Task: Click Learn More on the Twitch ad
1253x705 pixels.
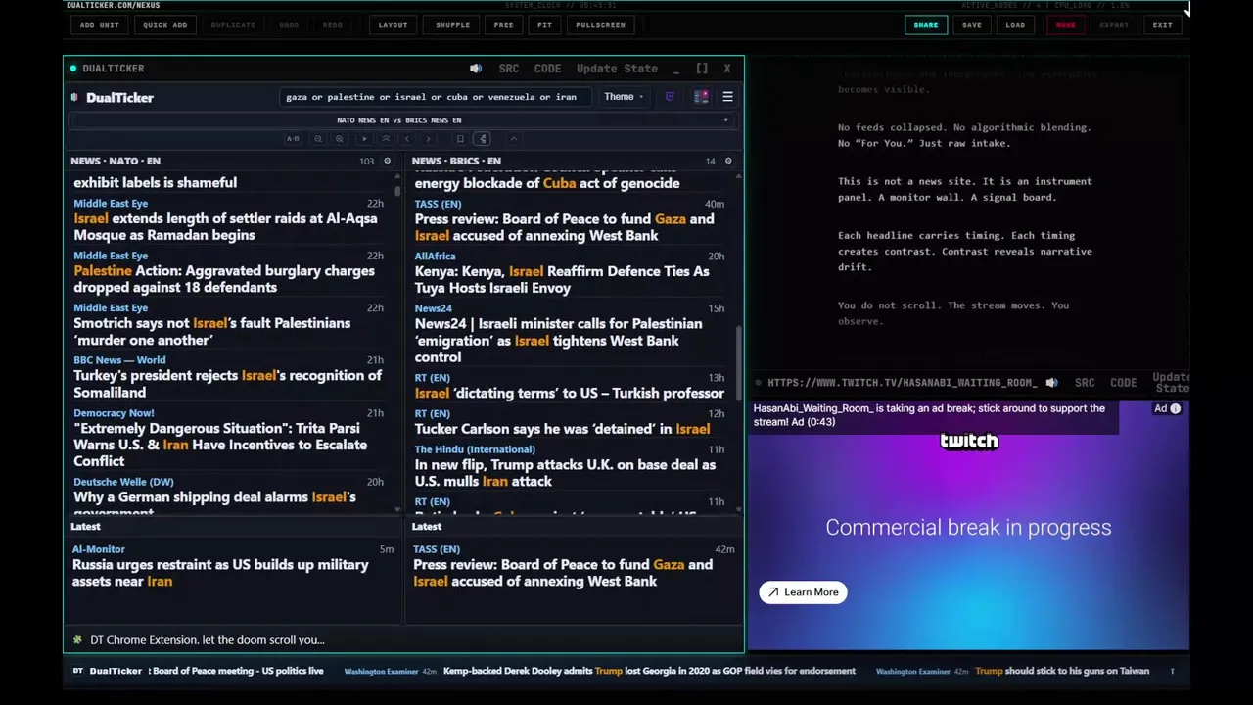Action: pyautogui.click(x=803, y=592)
